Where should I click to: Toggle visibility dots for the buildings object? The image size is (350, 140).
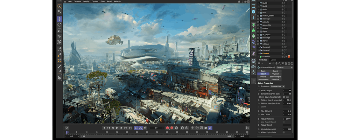click(284, 38)
